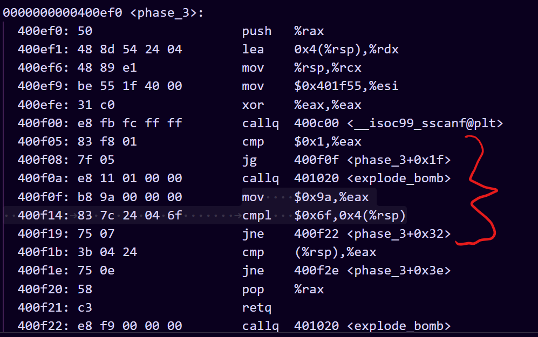The width and height of the screenshot is (538, 337).
Task: Click the (%rsp),%eax operands of cmp
Action: (x=335, y=252)
